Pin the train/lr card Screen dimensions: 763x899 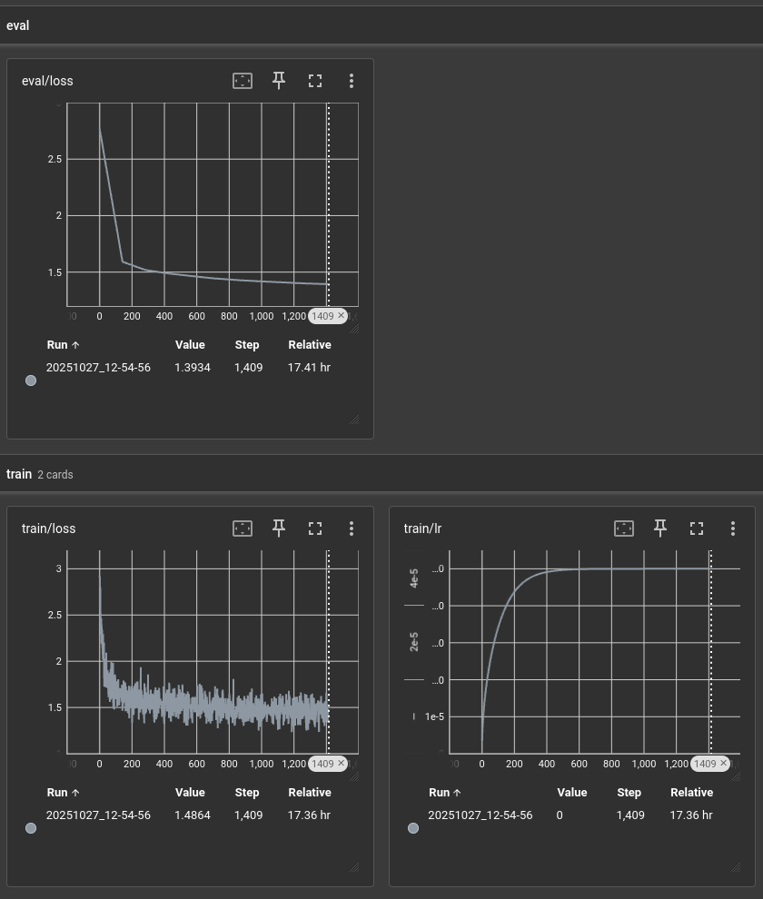(660, 529)
